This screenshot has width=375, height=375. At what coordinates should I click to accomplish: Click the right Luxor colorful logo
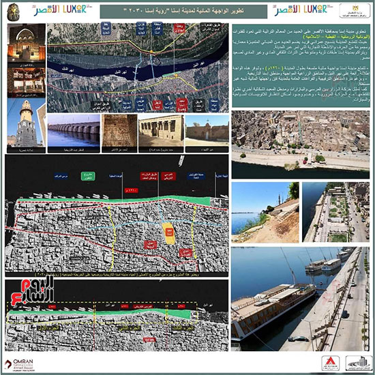(303, 10)
